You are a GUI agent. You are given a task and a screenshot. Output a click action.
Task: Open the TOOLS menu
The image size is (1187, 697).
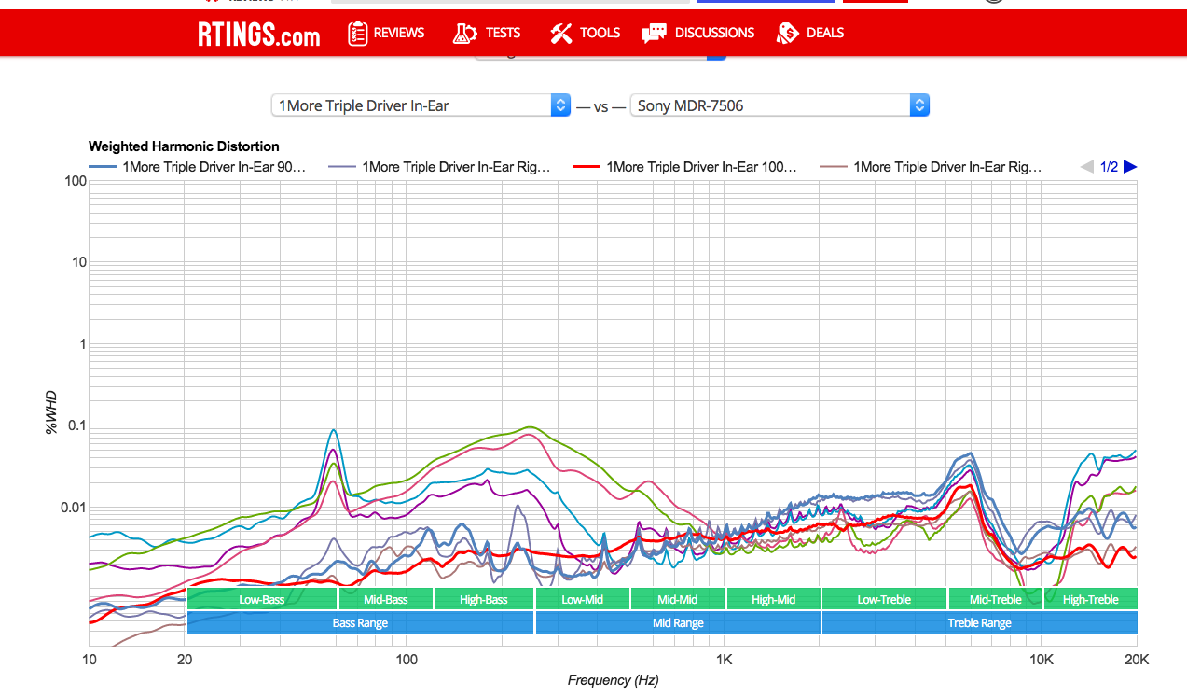[600, 33]
